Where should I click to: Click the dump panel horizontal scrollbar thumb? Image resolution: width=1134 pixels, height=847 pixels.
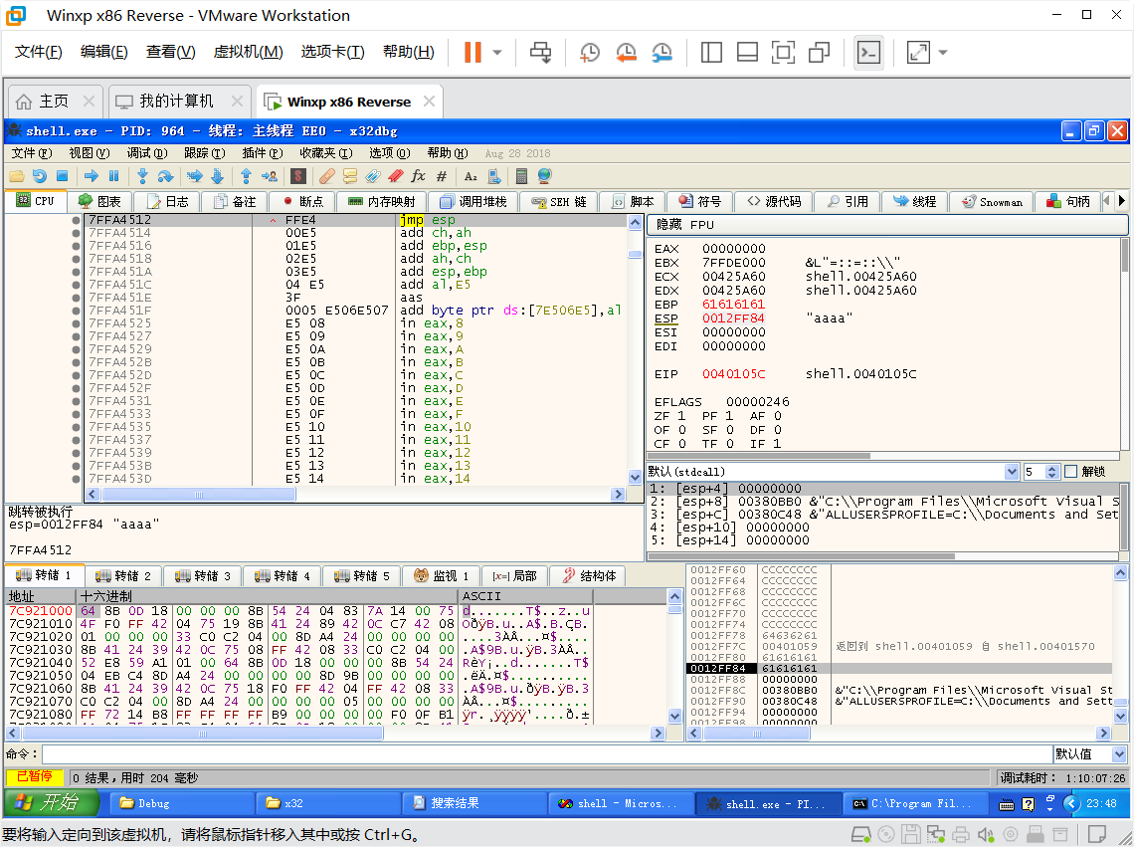(x=203, y=734)
